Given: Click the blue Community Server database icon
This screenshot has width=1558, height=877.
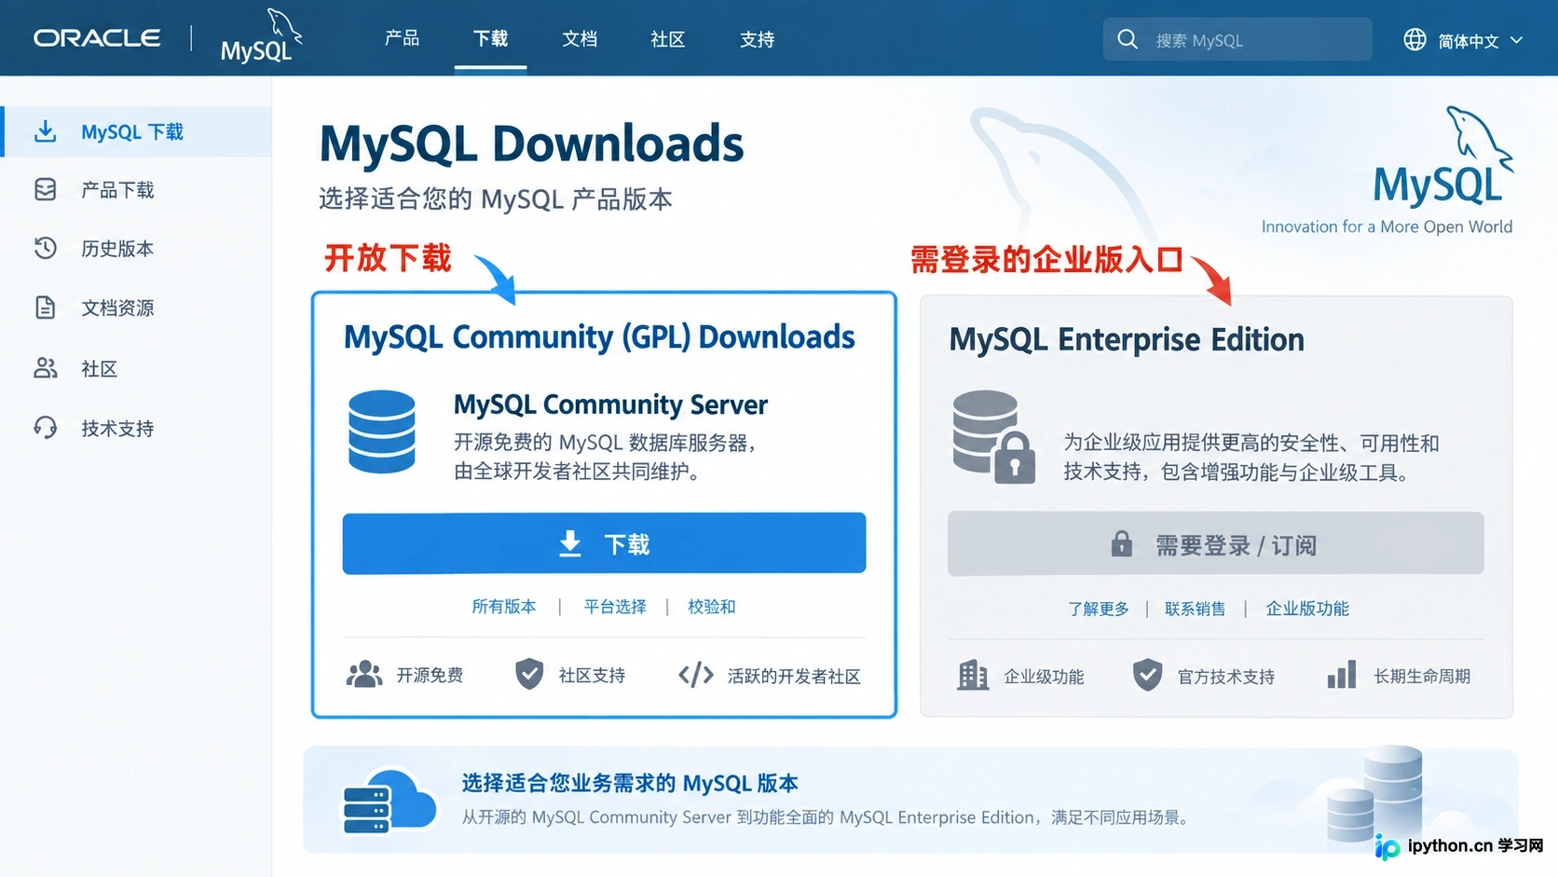Looking at the screenshot, I should 382,432.
